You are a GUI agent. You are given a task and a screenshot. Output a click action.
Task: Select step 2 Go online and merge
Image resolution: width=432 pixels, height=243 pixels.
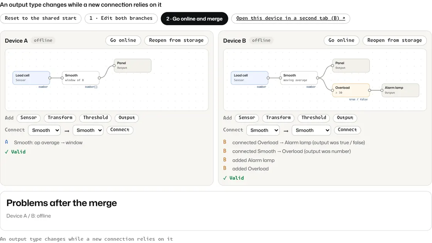pos(194,19)
